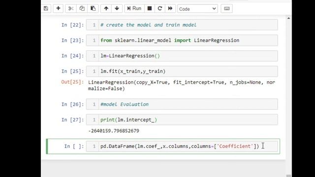
Task: Click the In [24] prompt label
Action: tap(72, 56)
